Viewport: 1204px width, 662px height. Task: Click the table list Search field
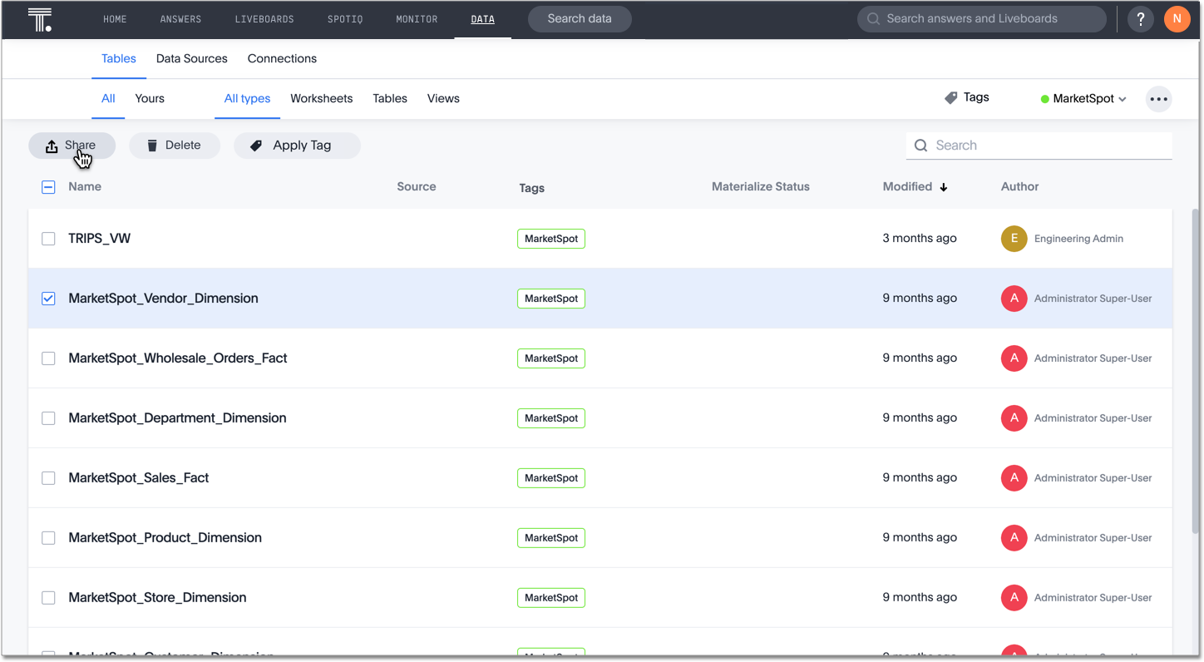click(x=1048, y=146)
